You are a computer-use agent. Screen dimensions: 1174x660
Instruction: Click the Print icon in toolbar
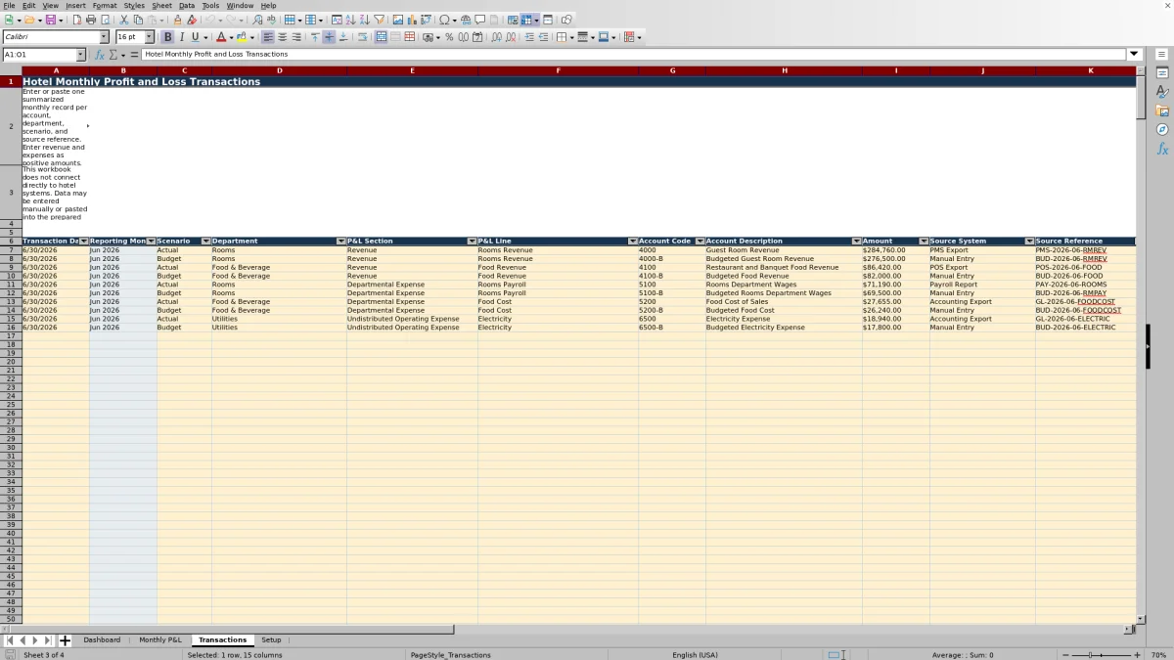pos(91,20)
